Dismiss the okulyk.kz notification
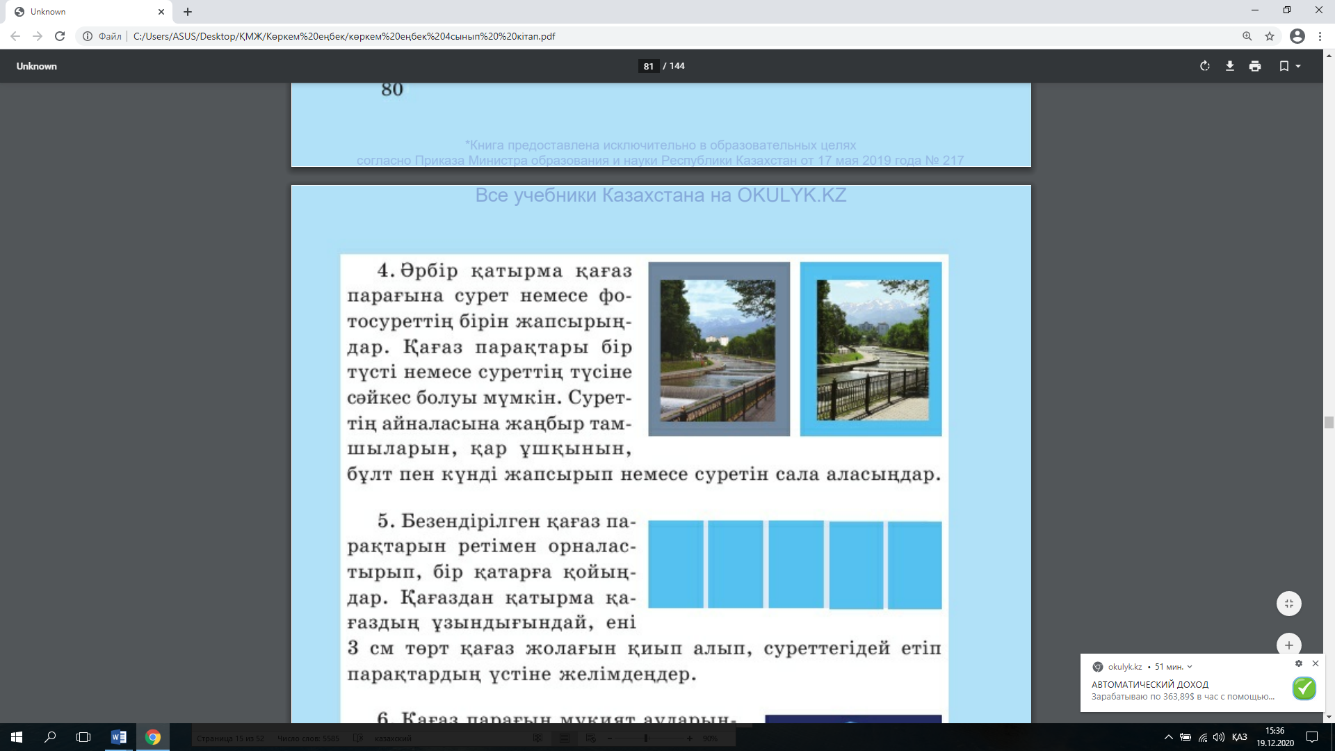 pyautogui.click(x=1316, y=663)
